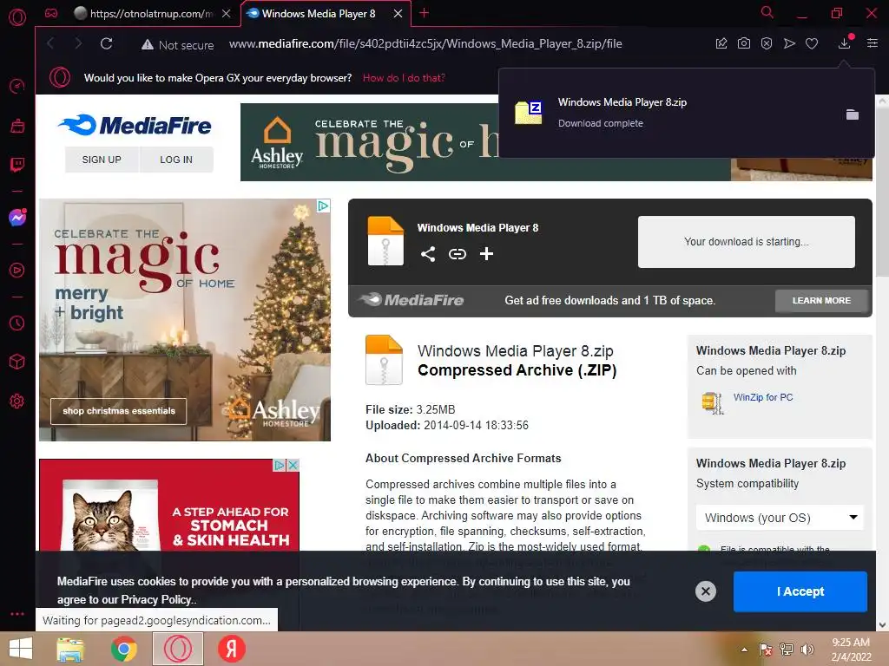Open a new tab with plus
889x666 pixels.
[x=424, y=13]
